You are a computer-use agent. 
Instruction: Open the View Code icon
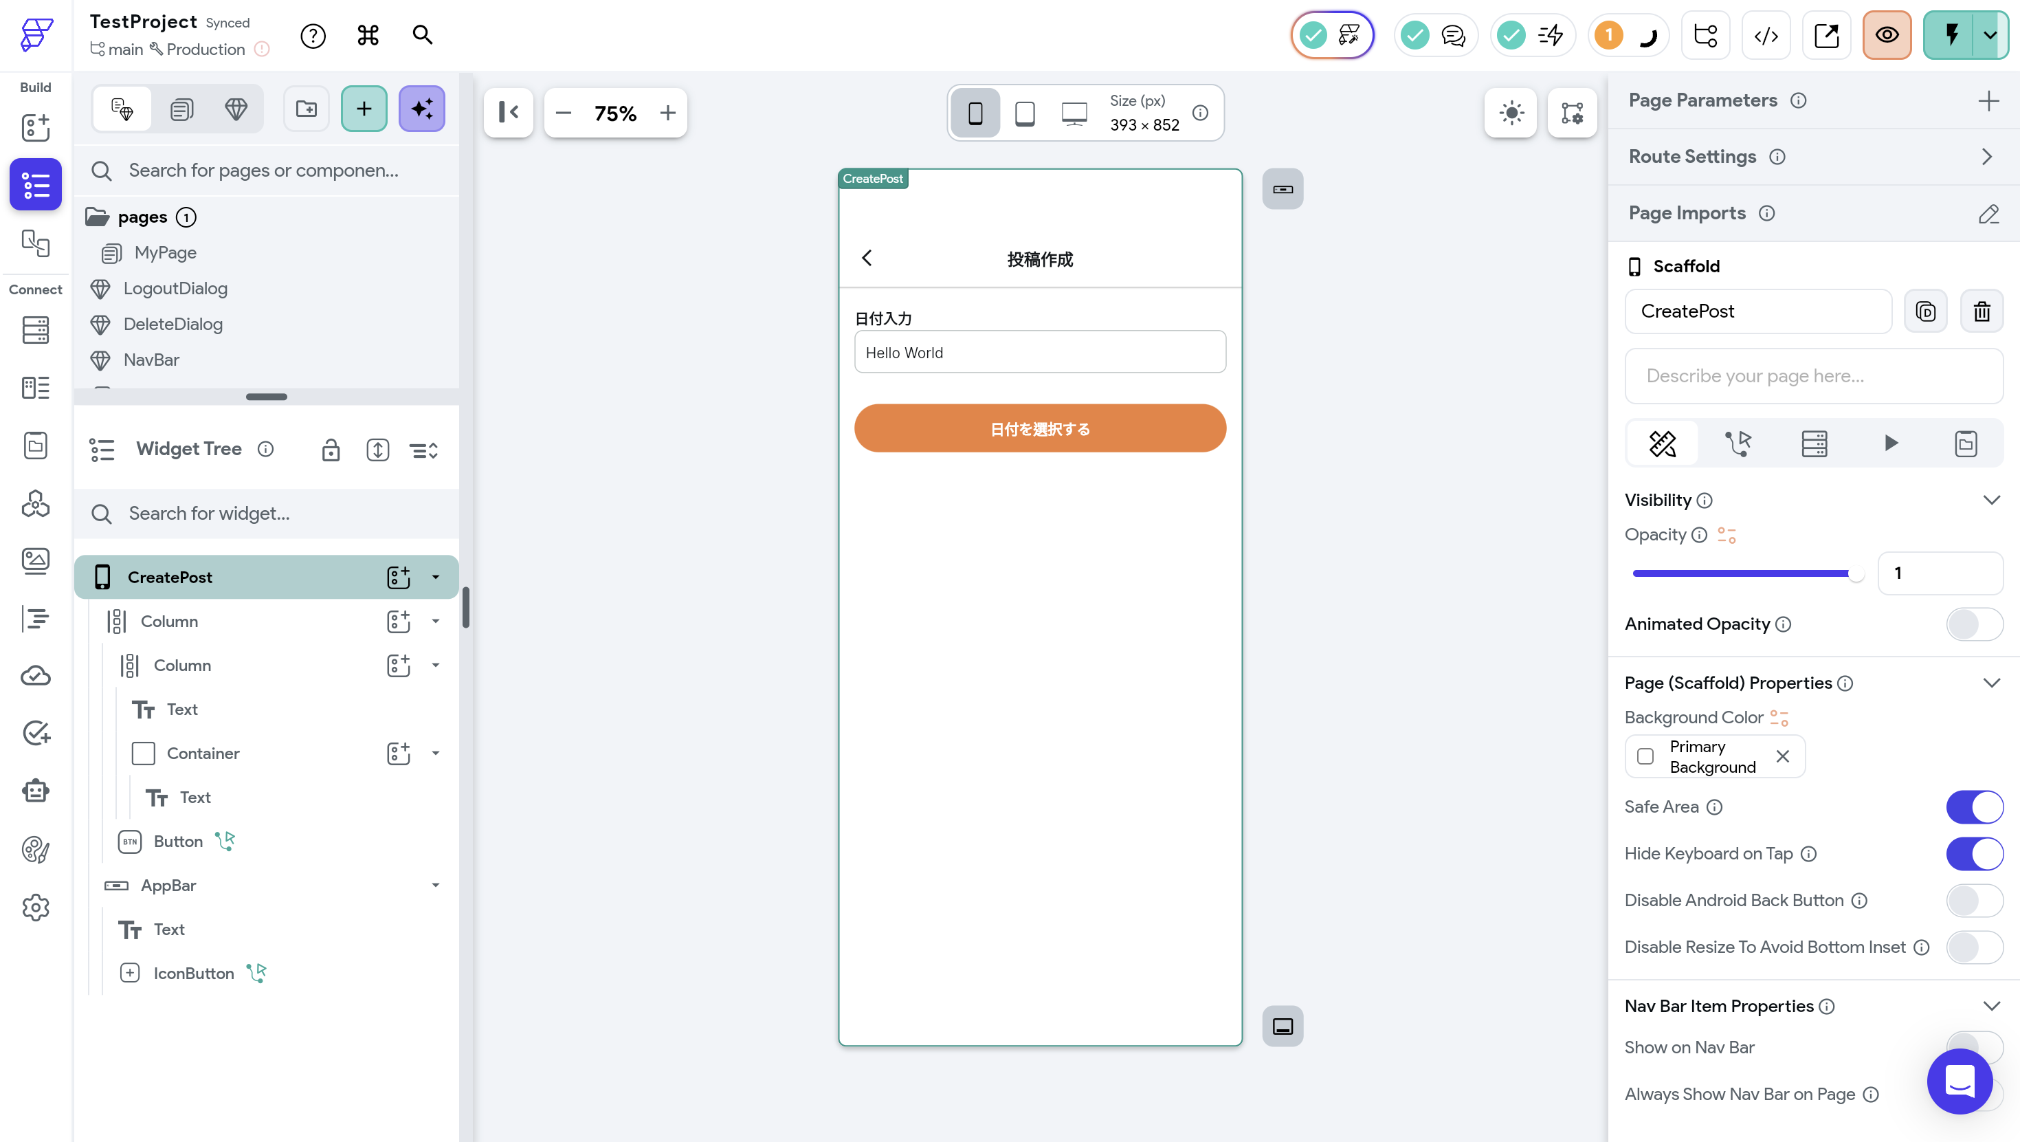1765,35
